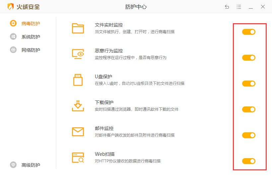Open 恶意行为监控 settings title
The height and width of the screenshot is (179, 272).
(x=109, y=51)
